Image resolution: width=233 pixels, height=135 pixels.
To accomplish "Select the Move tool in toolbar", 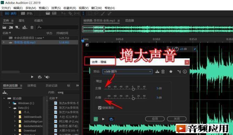I will (x=63, y=13).
